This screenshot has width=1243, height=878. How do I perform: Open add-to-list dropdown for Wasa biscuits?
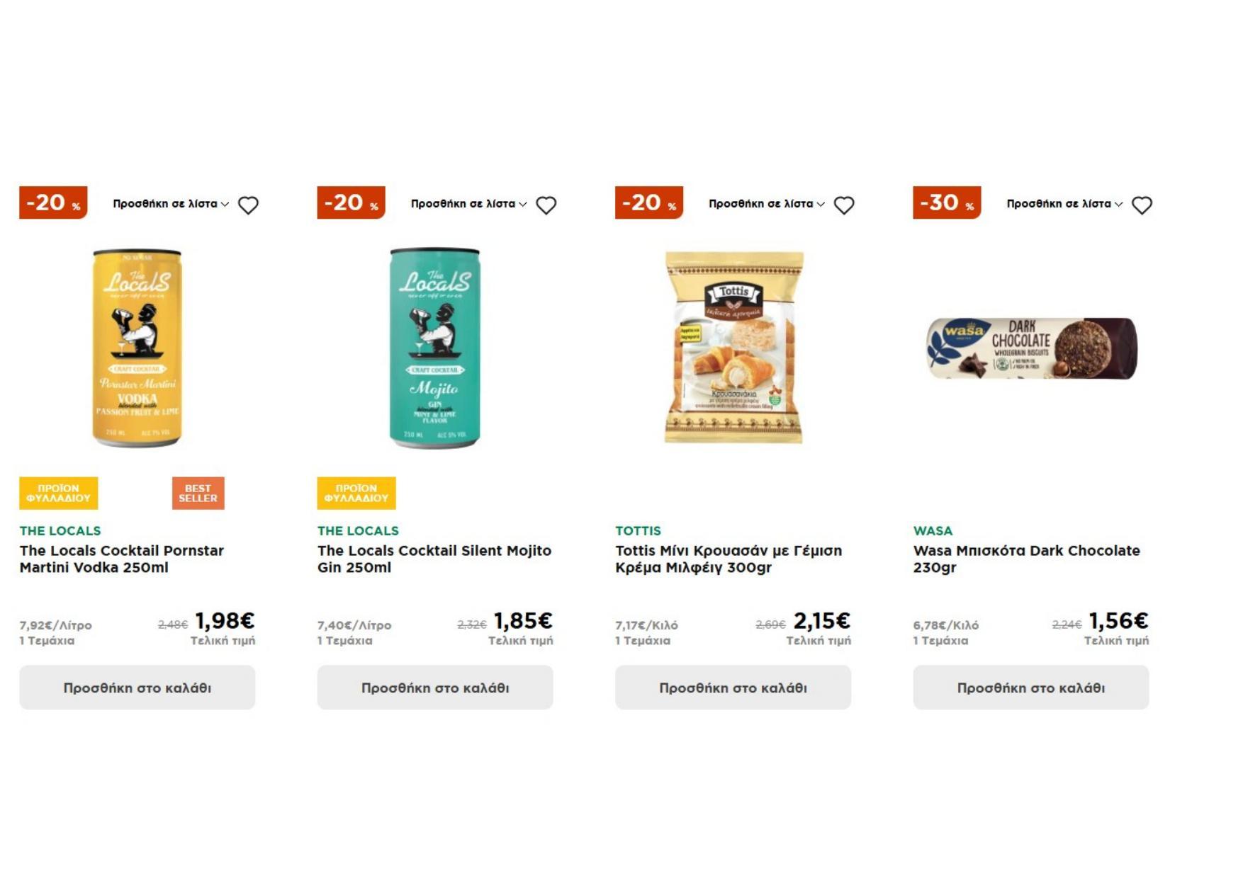pos(1064,204)
